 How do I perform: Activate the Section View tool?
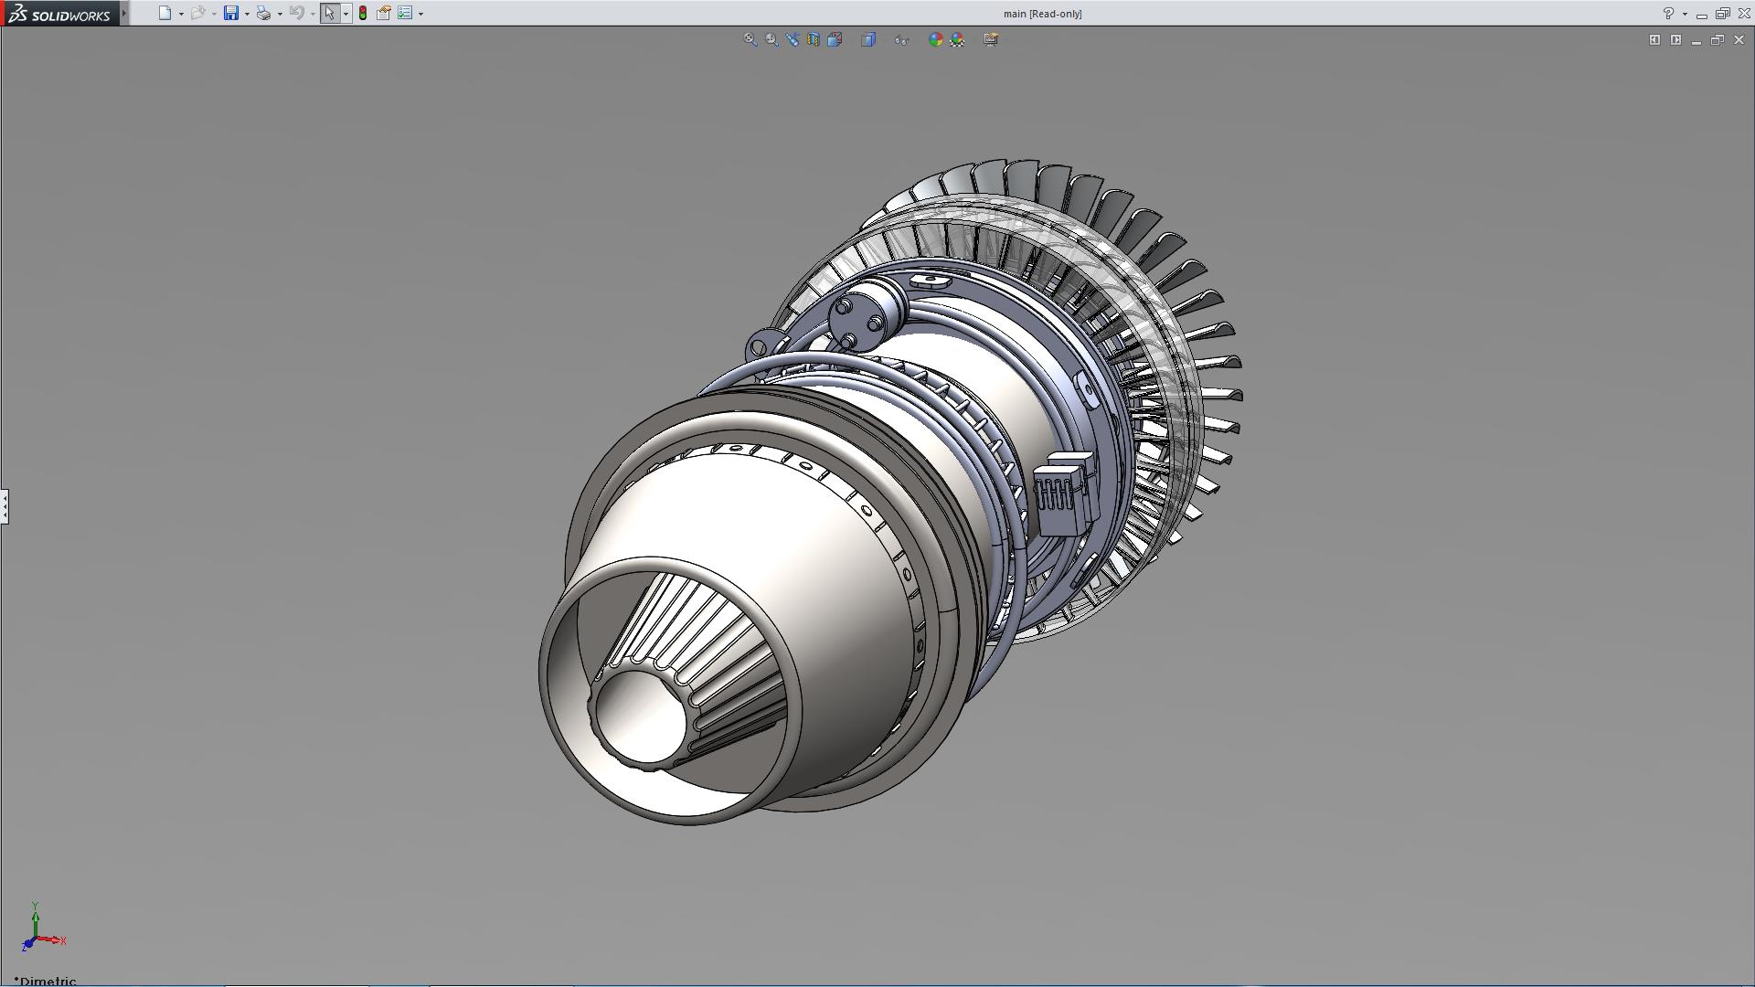814,39
